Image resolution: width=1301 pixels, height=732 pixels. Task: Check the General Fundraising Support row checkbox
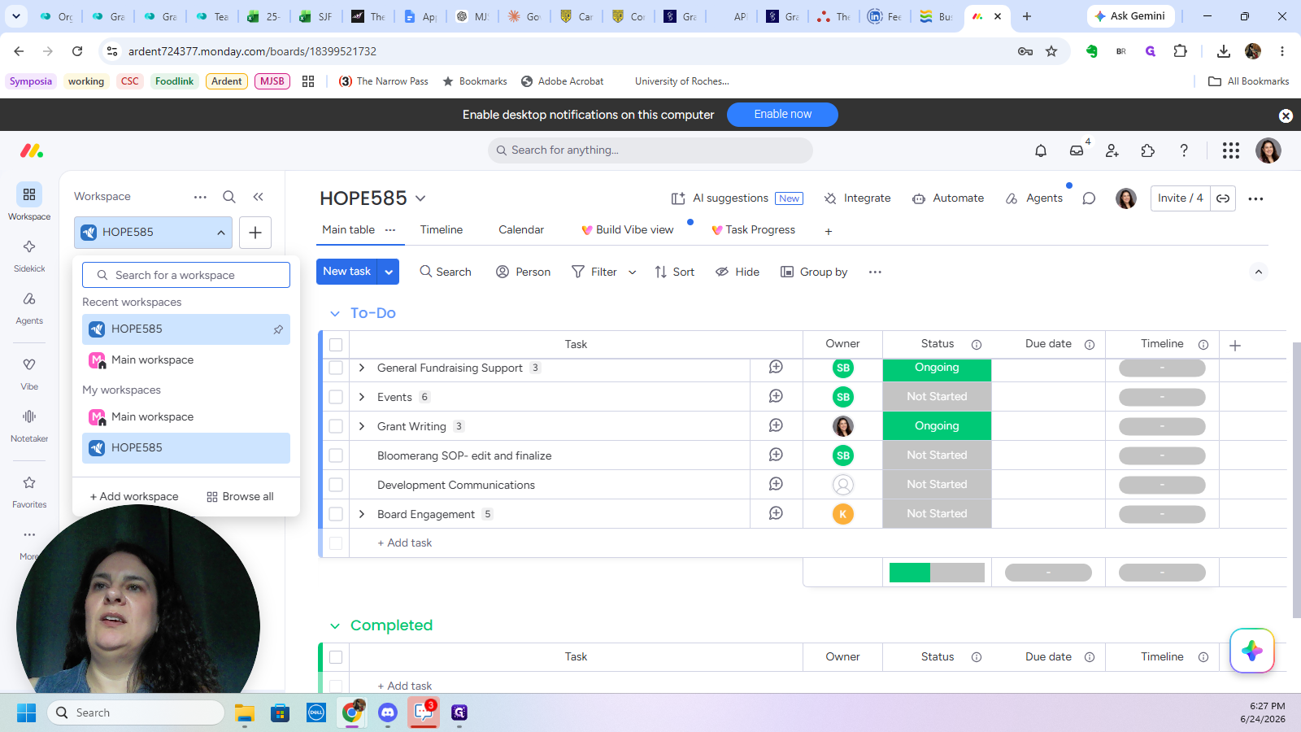336,368
